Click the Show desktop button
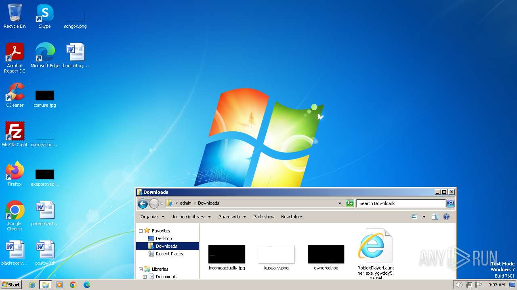 (513, 285)
